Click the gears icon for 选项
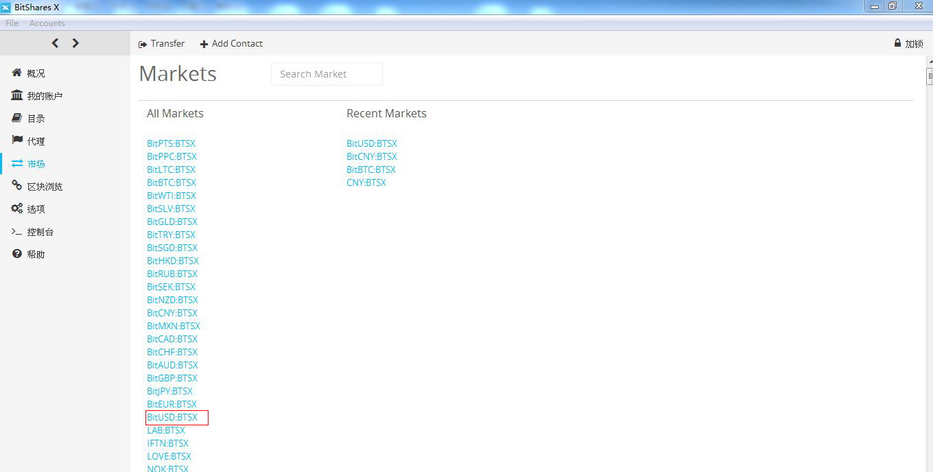933x472 pixels. (17, 209)
